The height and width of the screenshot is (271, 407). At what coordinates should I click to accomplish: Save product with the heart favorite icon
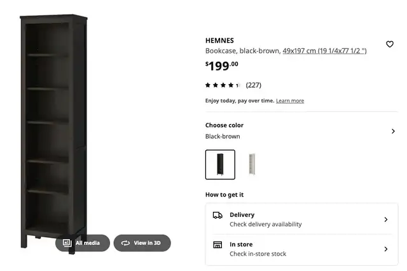pyautogui.click(x=390, y=44)
